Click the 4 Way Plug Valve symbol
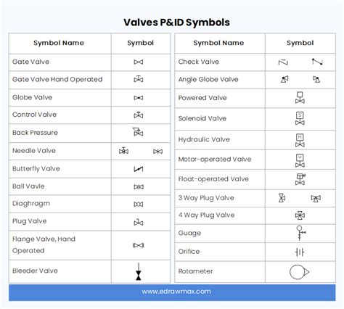This screenshot has width=344, height=309. [300, 215]
